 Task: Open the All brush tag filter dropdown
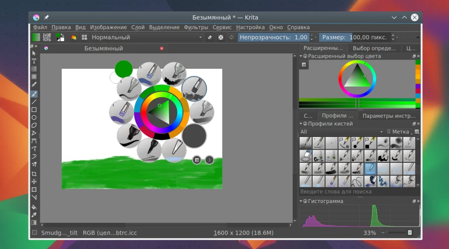pyautogui.click(x=341, y=132)
